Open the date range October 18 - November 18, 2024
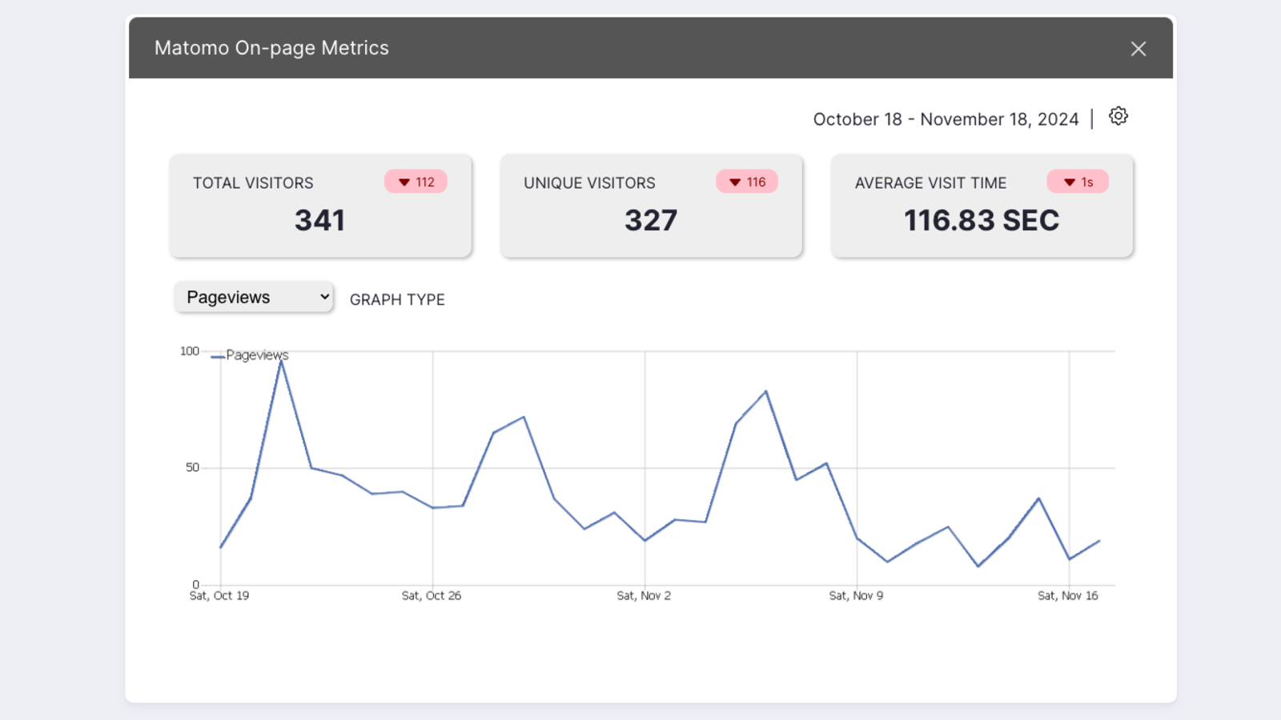This screenshot has height=720, width=1281. pos(946,118)
